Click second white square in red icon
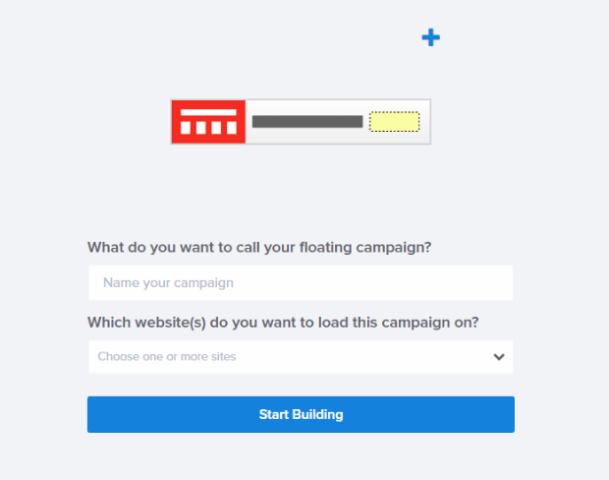Image resolution: width=609 pixels, height=480 pixels. 200,128
